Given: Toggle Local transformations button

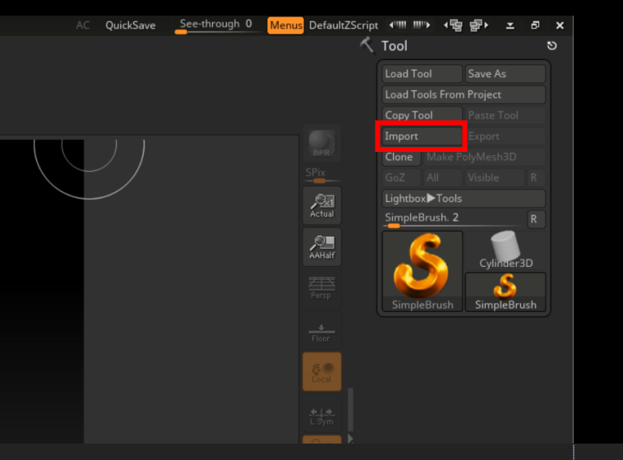Looking at the screenshot, I should tap(322, 372).
